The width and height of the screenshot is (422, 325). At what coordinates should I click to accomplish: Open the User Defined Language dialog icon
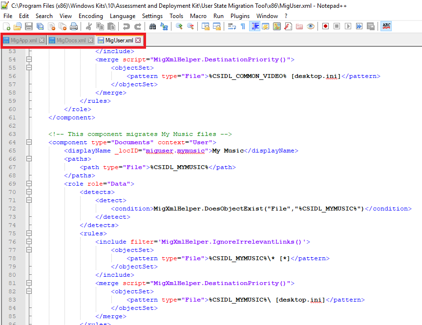pyautogui.click(x=266, y=26)
